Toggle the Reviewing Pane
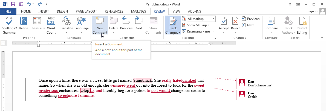Viewport: 326px width, 111px height. click(198, 31)
